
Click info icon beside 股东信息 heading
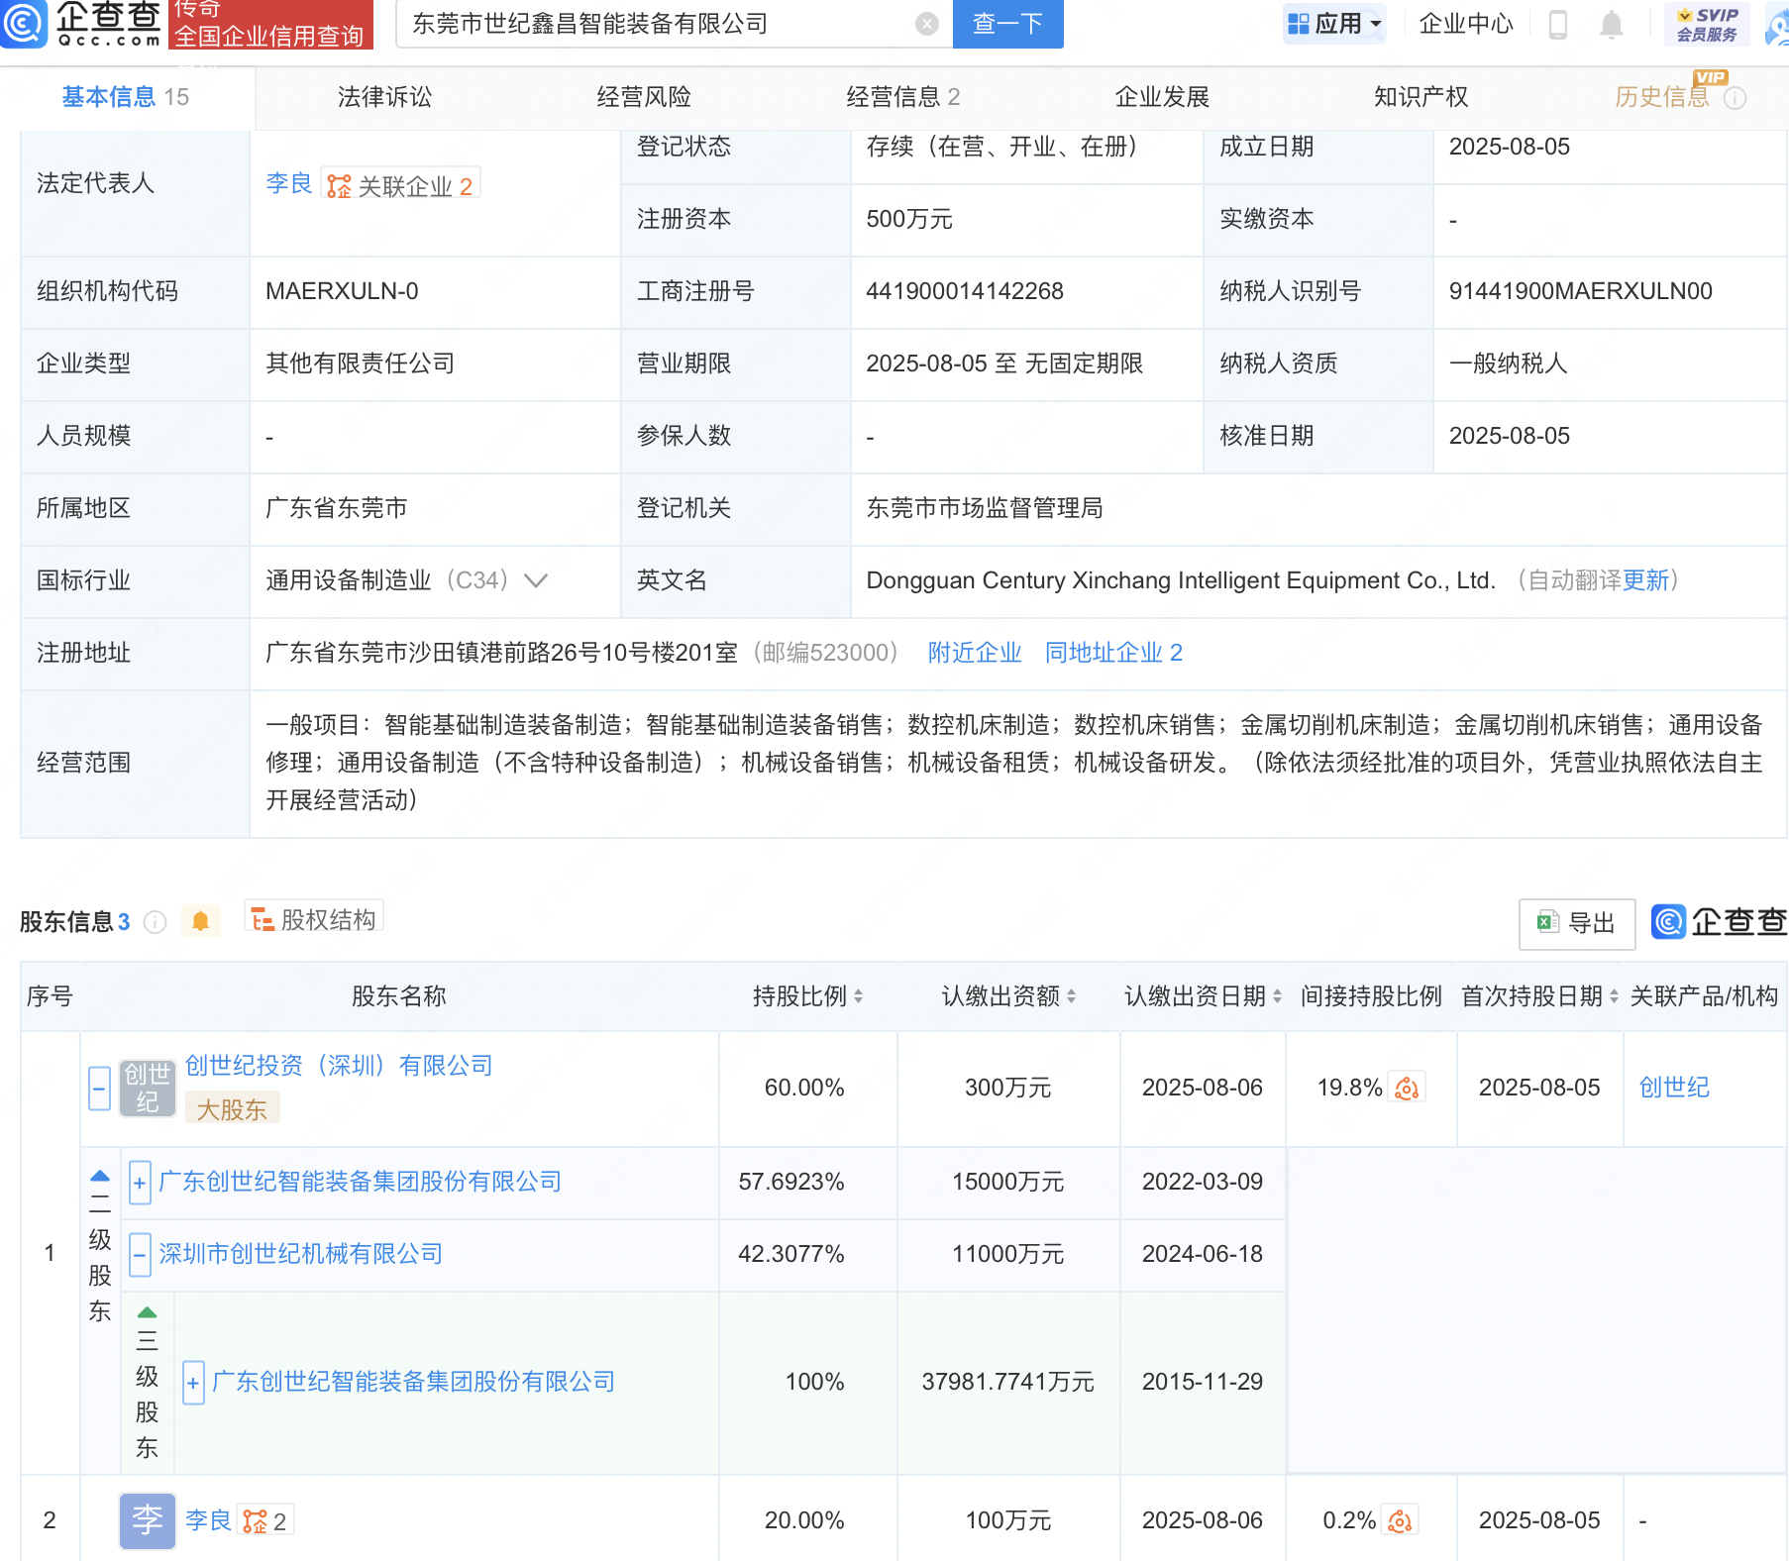pyautogui.click(x=155, y=922)
